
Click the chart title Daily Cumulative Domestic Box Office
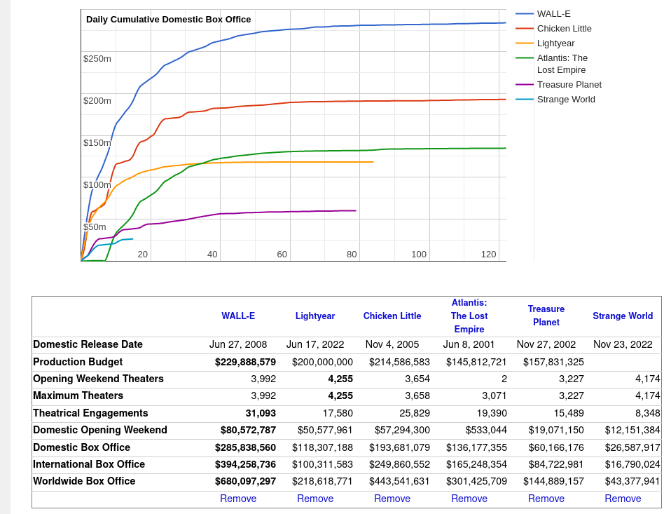click(169, 19)
